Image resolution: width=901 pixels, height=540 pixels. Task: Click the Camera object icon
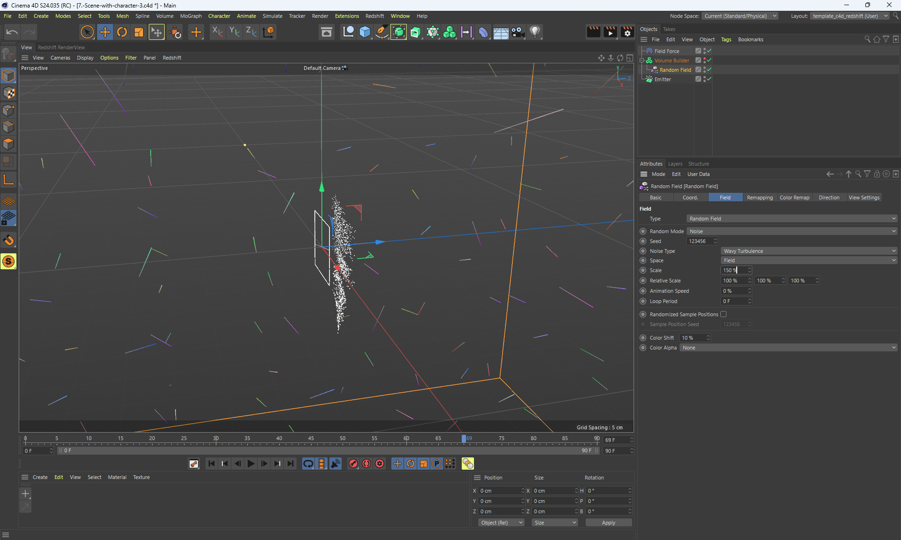tap(518, 32)
